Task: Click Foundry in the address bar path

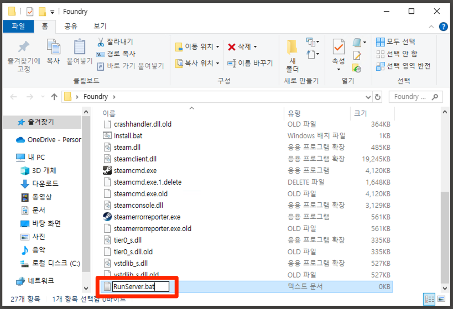Action: coord(96,97)
